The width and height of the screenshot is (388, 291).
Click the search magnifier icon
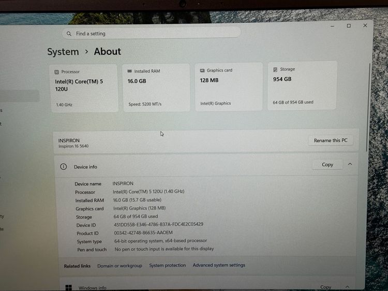point(69,34)
